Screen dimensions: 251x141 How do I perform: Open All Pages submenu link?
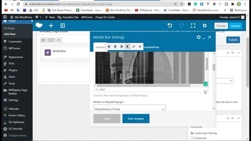tap(9, 28)
